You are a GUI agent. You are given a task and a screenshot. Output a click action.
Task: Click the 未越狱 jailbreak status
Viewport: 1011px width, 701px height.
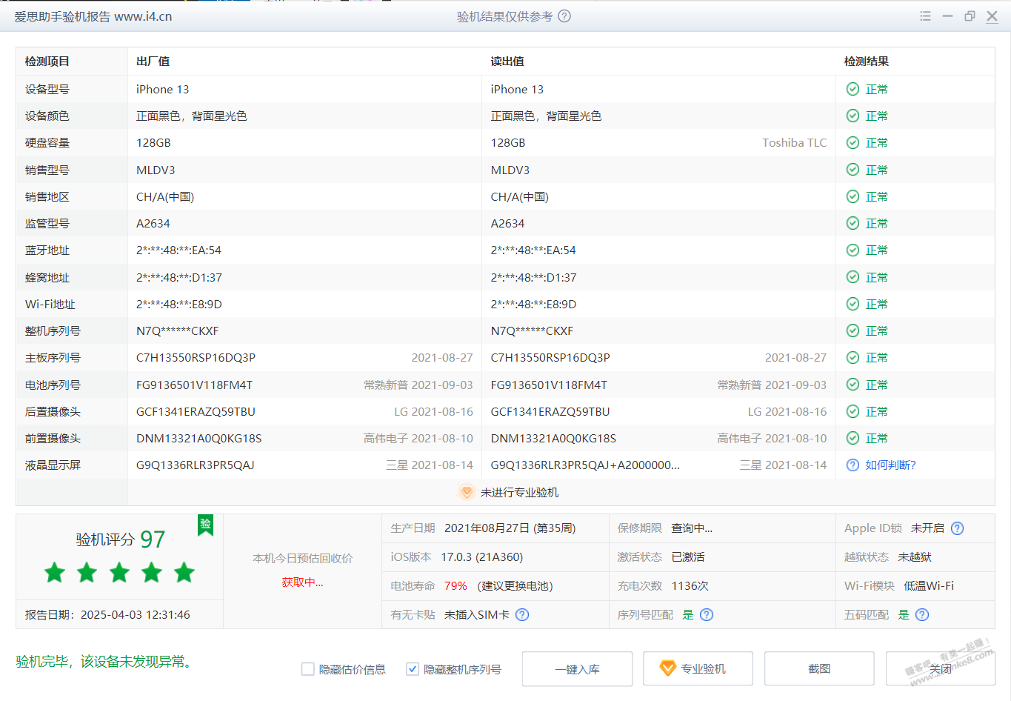pyautogui.click(x=915, y=557)
